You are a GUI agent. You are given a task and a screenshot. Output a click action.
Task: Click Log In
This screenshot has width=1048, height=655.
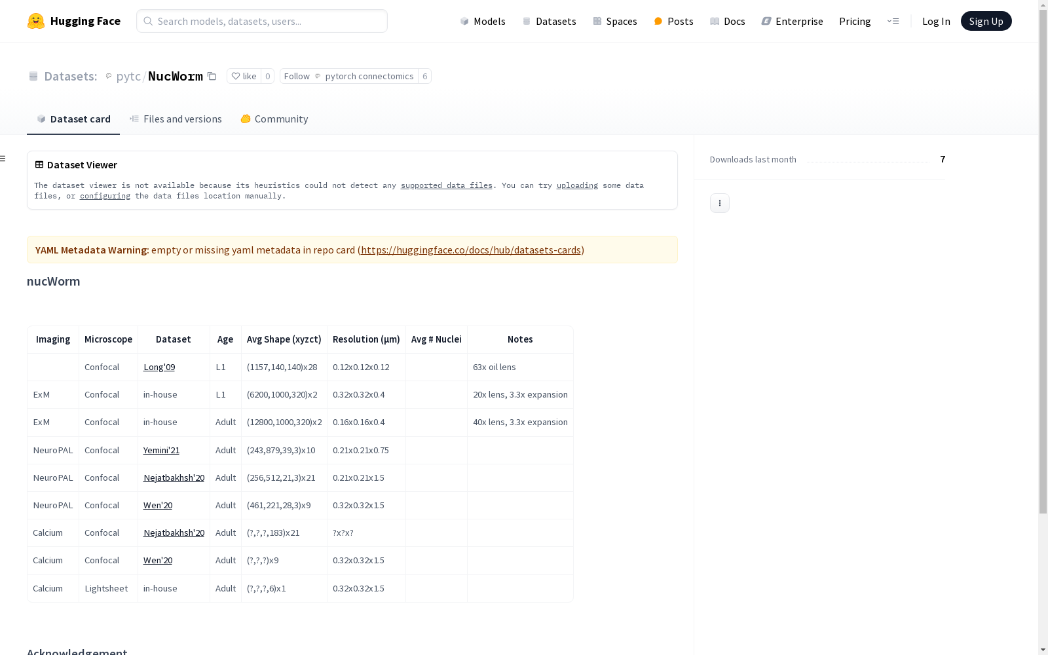[936, 21]
